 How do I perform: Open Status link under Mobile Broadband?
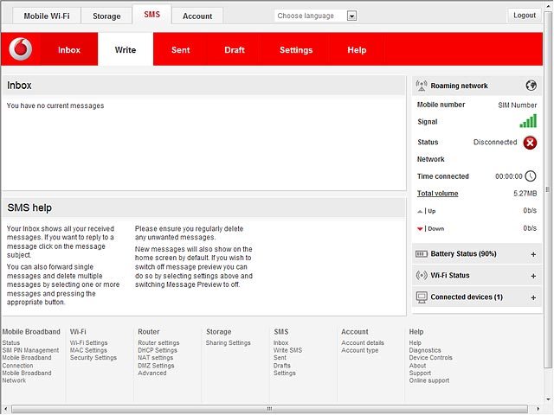tap(11, 342)
